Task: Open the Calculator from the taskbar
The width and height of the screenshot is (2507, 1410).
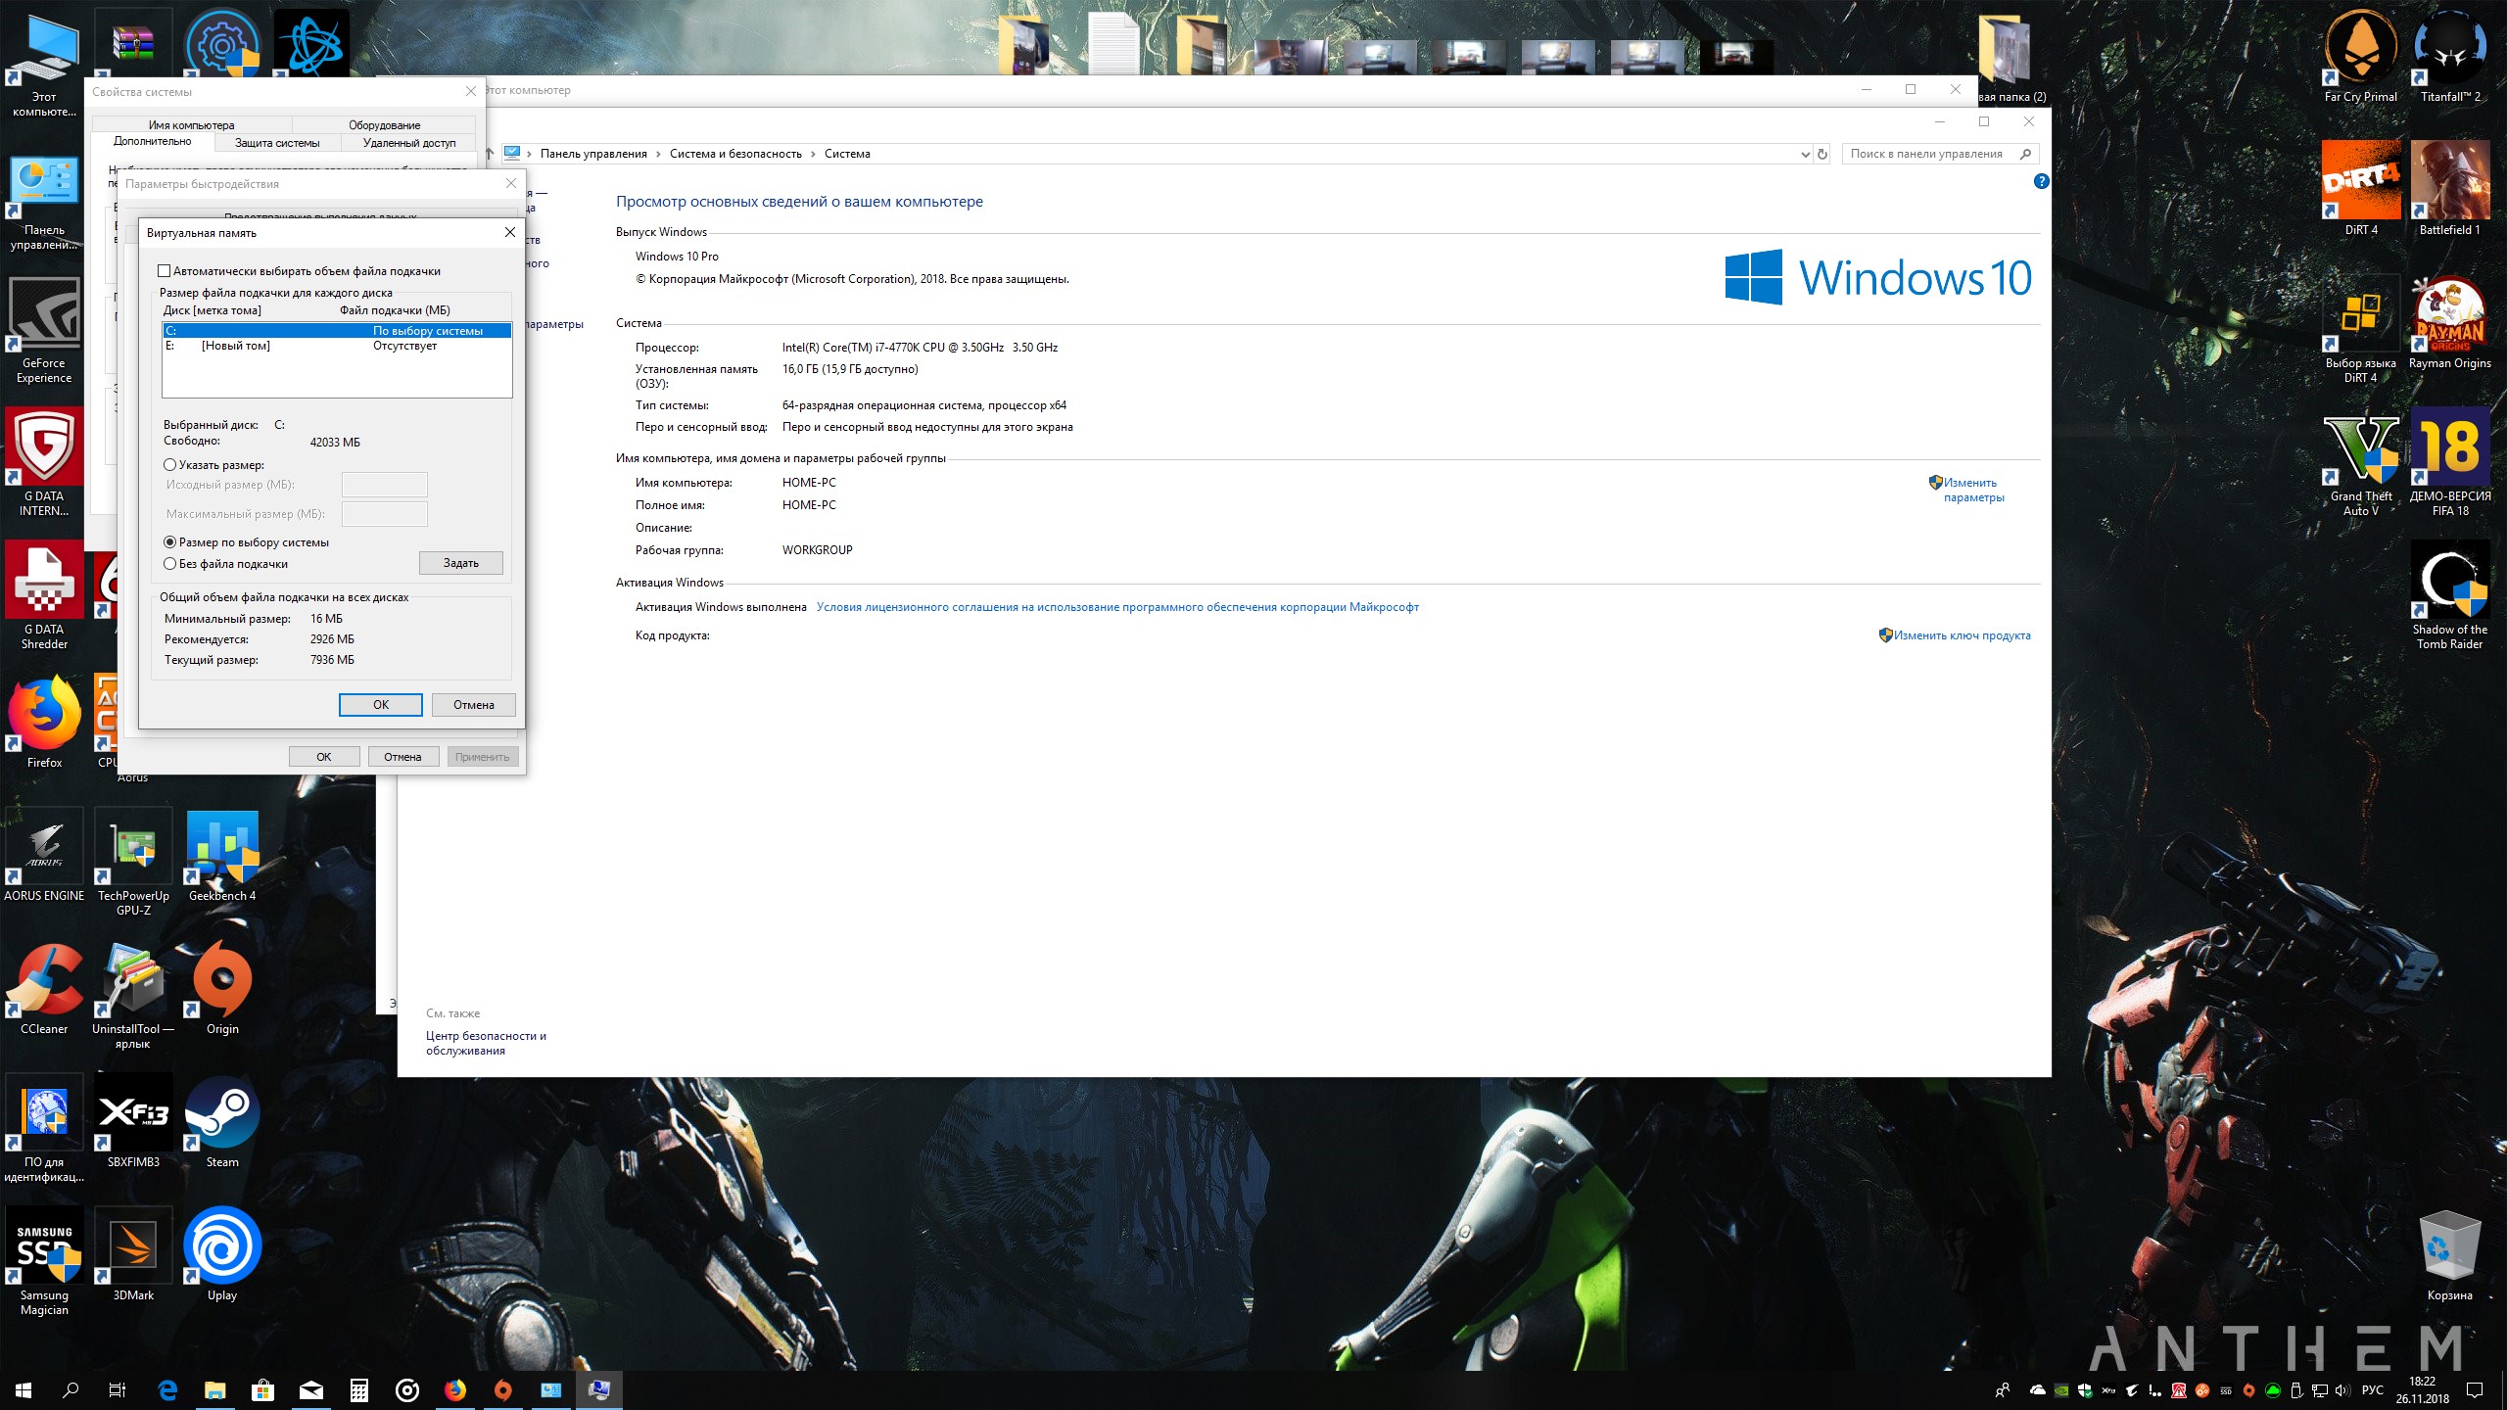Action: tap(359, 1389)
